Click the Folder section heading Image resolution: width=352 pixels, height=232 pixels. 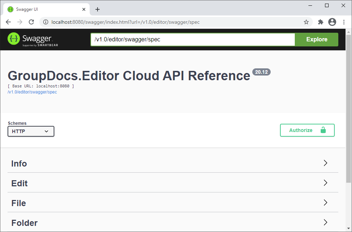coord(24,223)
